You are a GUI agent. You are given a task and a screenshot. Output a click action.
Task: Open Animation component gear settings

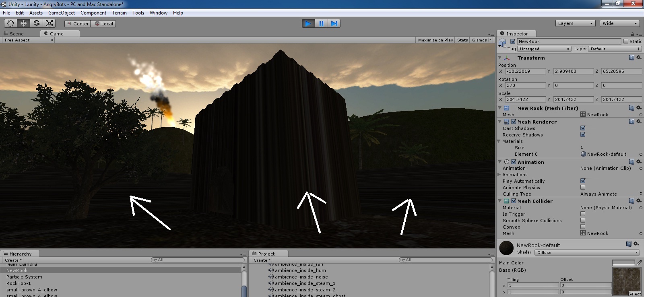[x=639, y=162]
